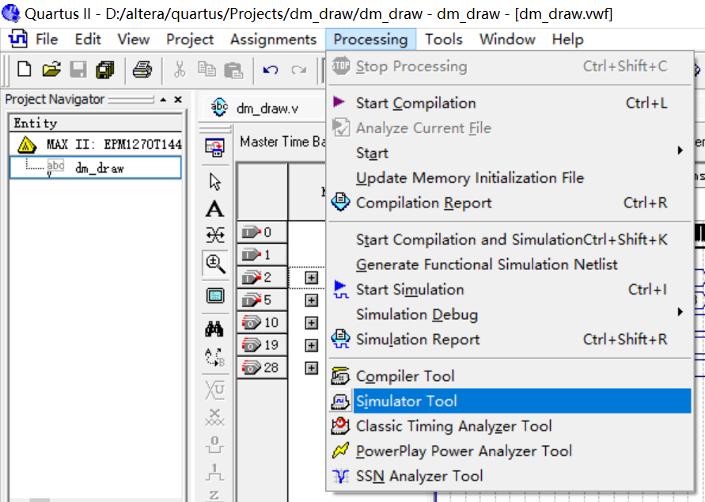Select signal row 0 in waveform list

pos(262,232)
